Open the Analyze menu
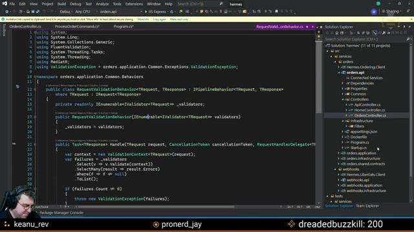The width and height of the screenshot is (414, 232). 102,4
